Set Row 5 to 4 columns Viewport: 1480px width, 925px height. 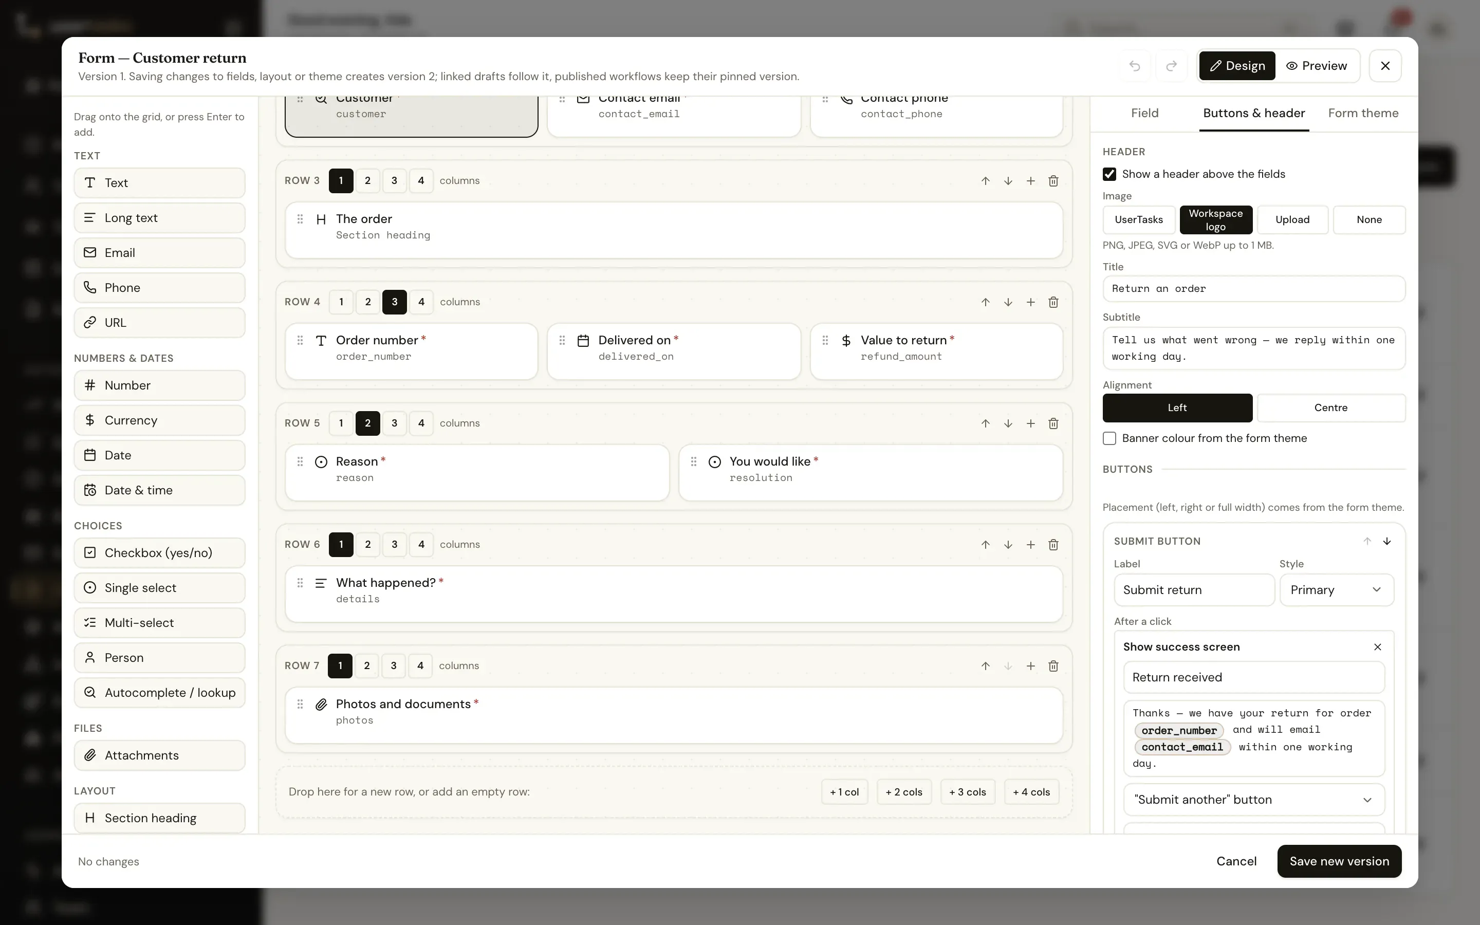tap(421, 423)
